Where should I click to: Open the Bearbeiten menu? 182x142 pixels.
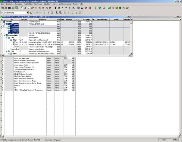[10, 4]
